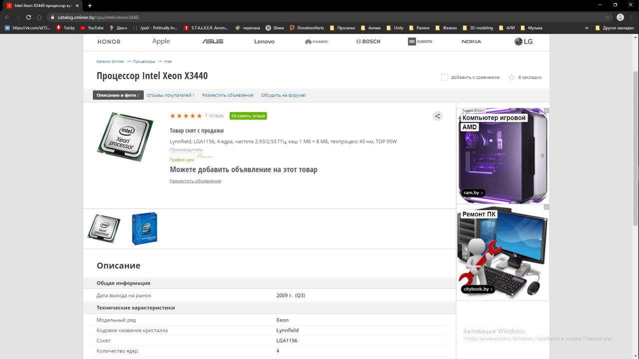Click the browser forward arrow
Image resolution: width=639 pixels, height=359 pixels.
tap(18, 17)
